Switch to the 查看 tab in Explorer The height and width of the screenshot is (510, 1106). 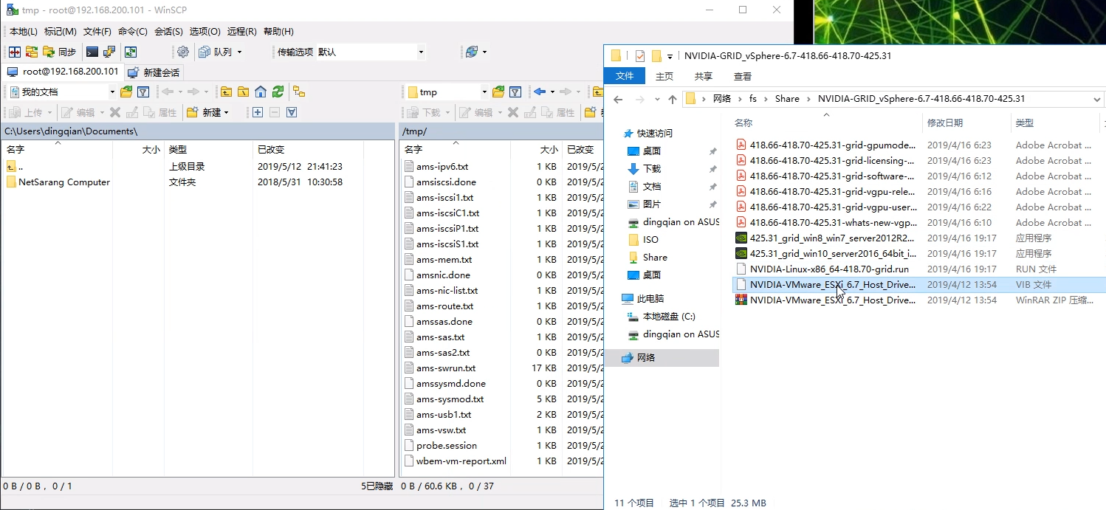[x=743, y=75]
